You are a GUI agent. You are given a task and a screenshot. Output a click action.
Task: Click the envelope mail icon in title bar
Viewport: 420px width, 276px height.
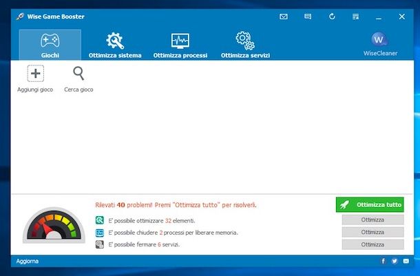(284, 17)
